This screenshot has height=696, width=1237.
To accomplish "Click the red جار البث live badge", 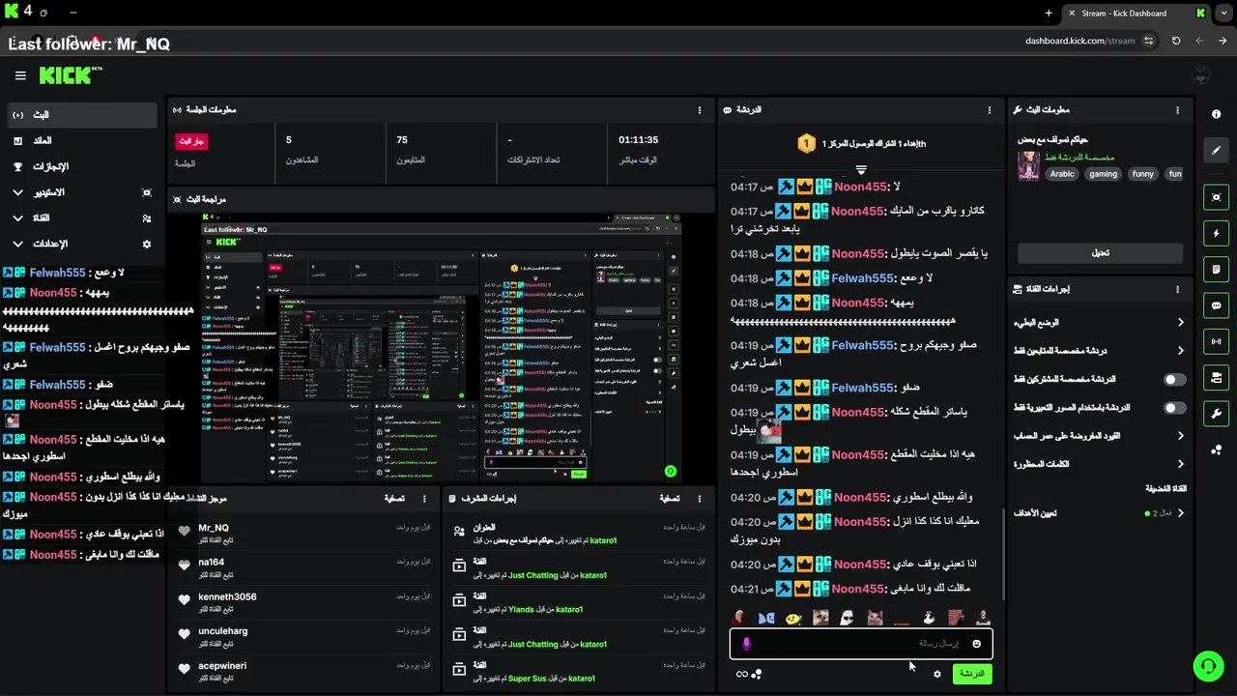I will 191,141.
